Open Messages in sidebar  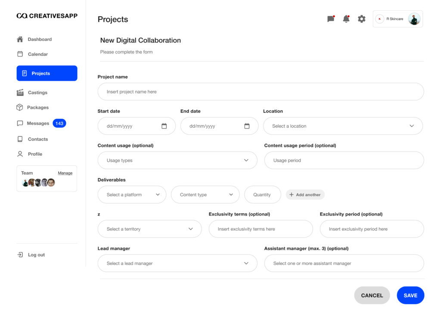[38, 124]
